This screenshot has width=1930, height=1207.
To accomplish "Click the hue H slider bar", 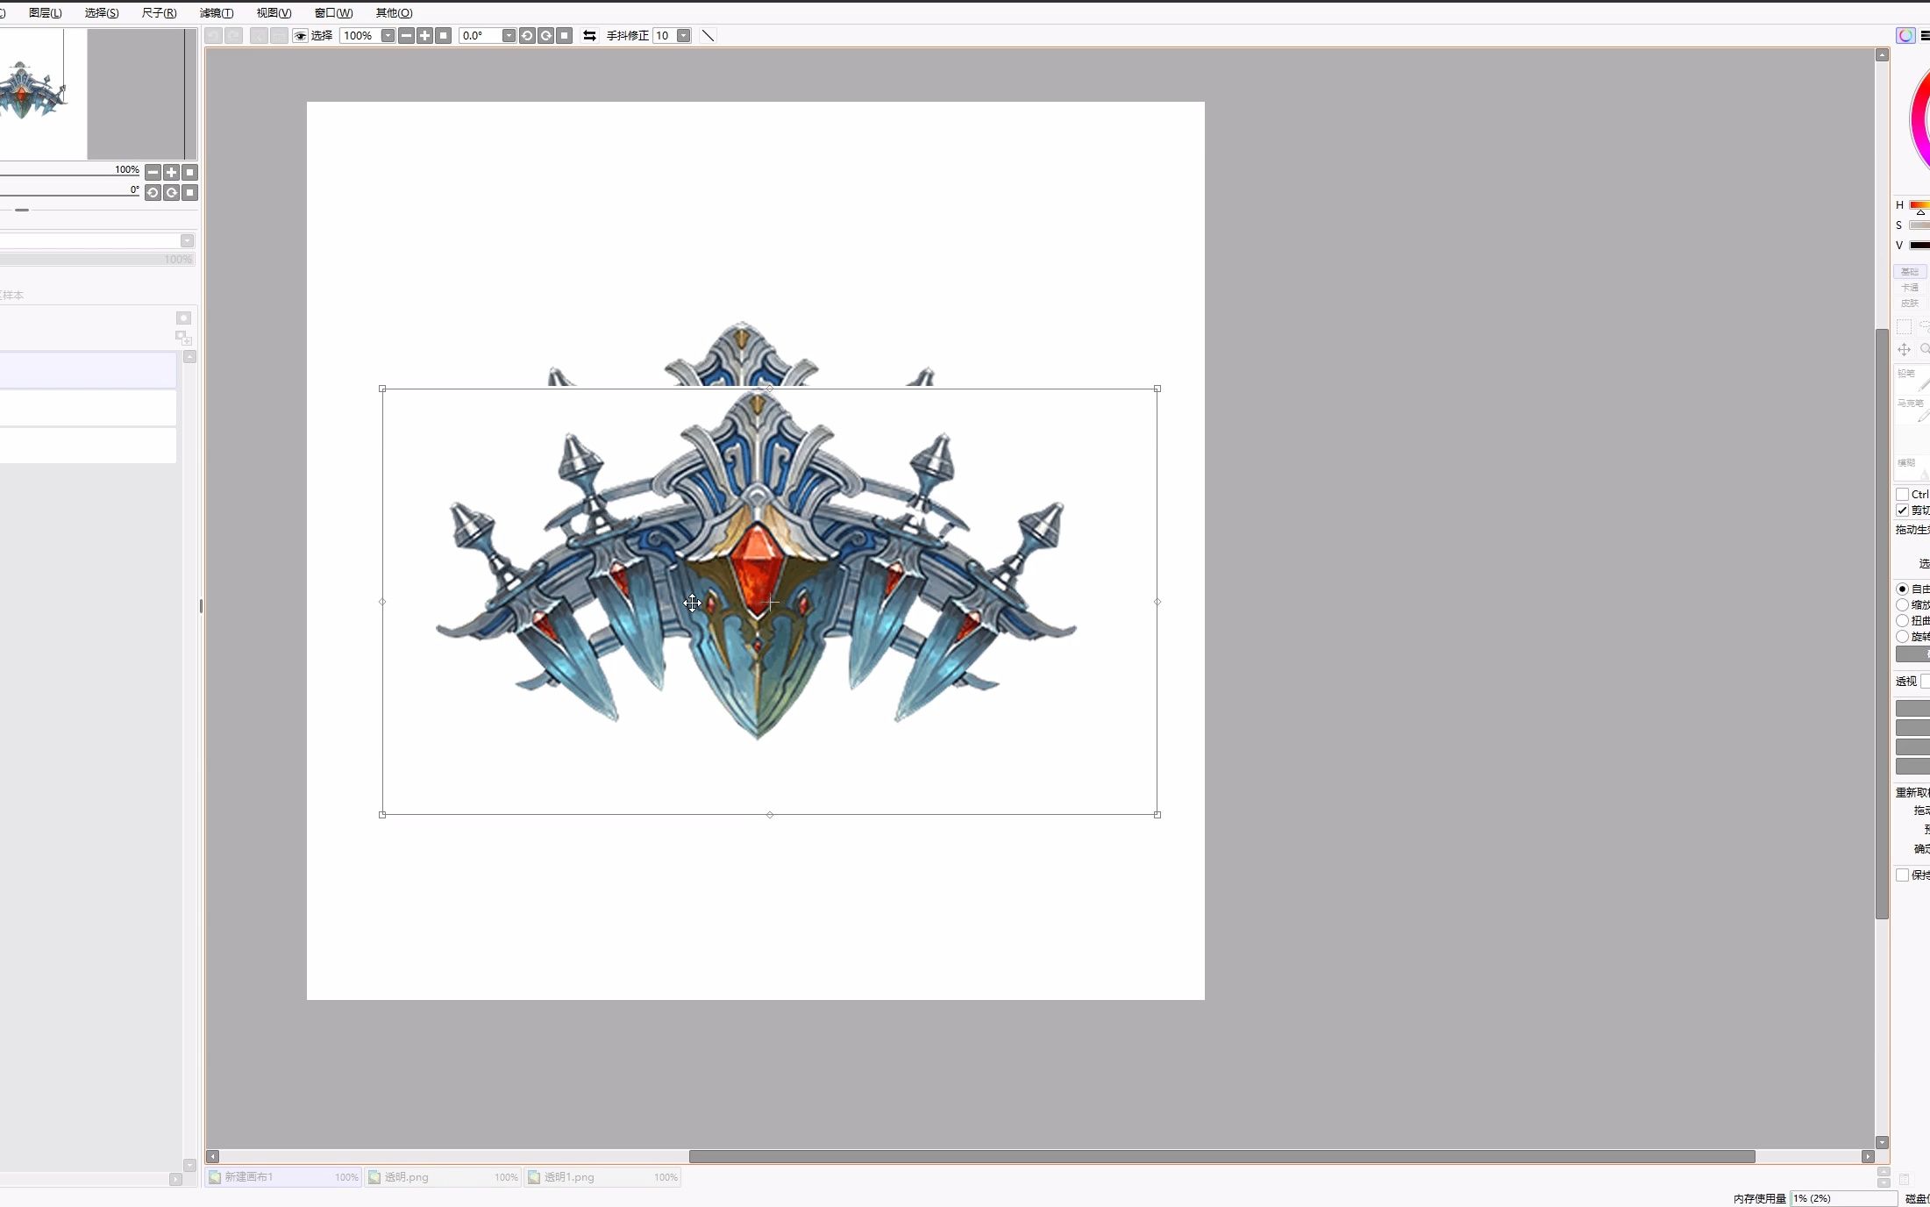I will (1919, 205).
